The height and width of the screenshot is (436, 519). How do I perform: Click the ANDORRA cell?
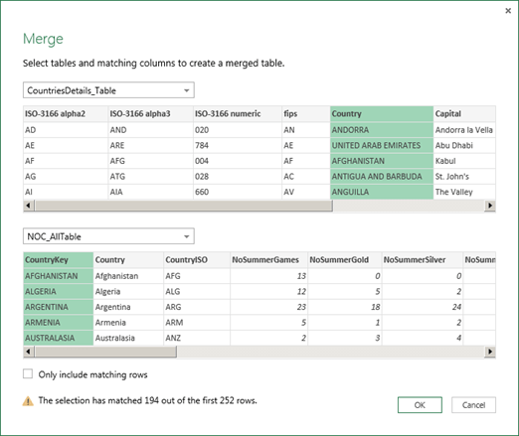pyautogui.click(x=382, y=130)
